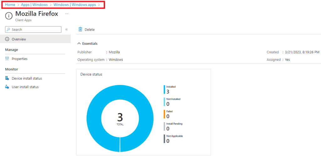
Task: Click the Not Applicable legend label
Action: click(175, 136)
